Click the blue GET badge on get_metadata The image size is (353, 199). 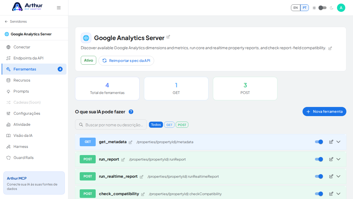[88, 142]
